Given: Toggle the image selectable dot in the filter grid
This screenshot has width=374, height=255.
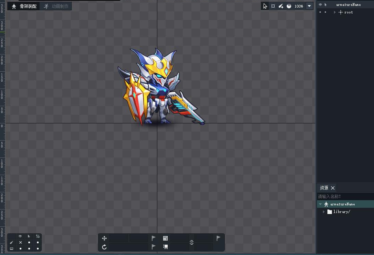Looking at the screenshot, I should coord(29,248).
